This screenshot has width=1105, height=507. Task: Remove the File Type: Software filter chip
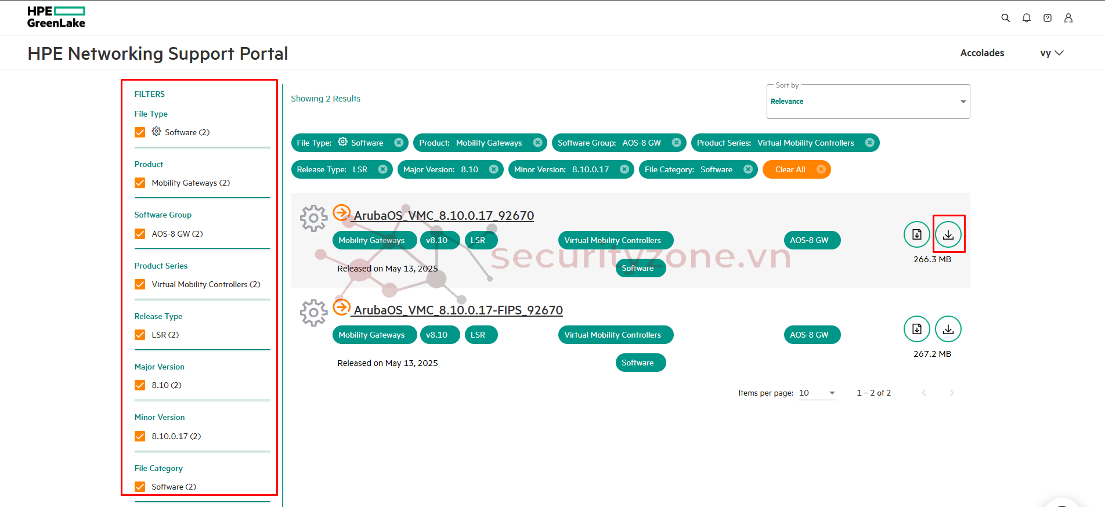point(399,143)
